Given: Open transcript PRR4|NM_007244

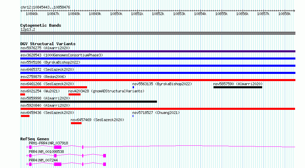Looking at the screenshot, I should [43, 160].
